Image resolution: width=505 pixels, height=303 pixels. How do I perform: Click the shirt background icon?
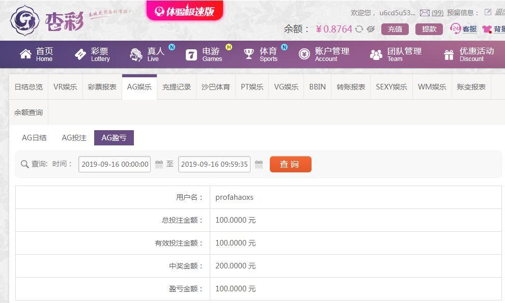pos(487,29)
